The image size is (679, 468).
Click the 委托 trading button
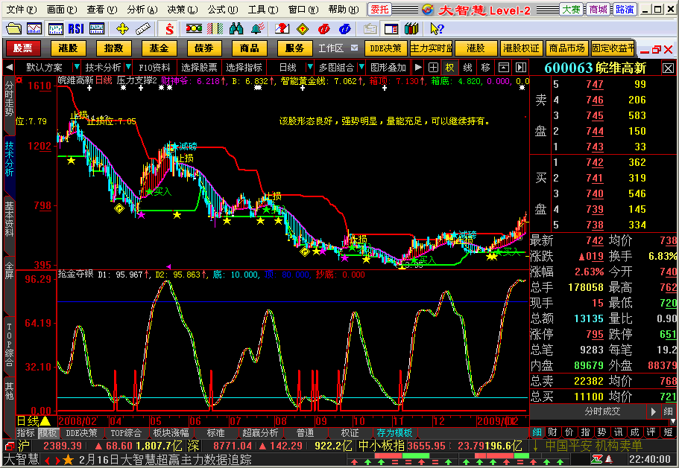tap(379, 10)
